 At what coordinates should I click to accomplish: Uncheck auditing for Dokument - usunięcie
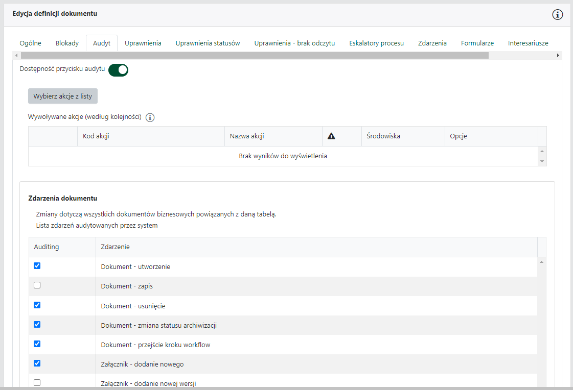[x=37, y=305]
